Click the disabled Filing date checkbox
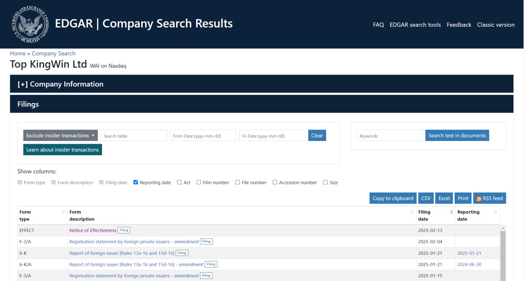Screen dimensions: 524x281 [x=101, y=182]
